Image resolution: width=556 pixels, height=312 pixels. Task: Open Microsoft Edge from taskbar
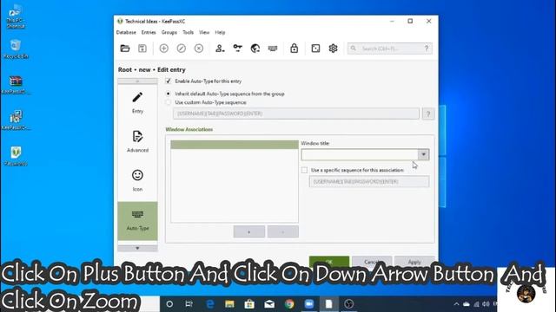pos(210,304)
